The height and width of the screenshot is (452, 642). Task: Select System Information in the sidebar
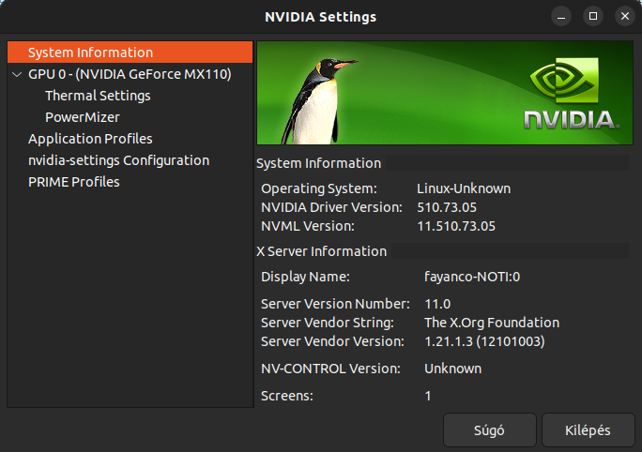(x=130, y=52)
